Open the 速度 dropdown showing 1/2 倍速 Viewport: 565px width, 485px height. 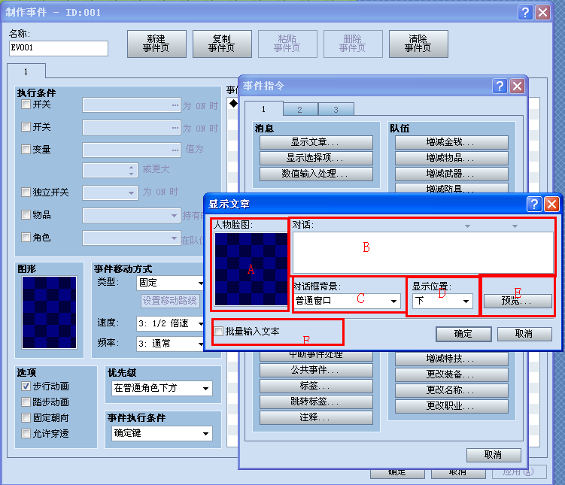[x=170, y=323]
